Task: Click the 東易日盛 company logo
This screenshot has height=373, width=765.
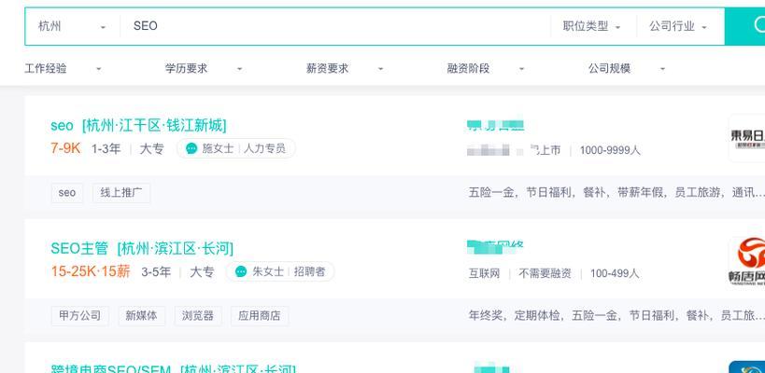Action: click(x=747, y=138)
